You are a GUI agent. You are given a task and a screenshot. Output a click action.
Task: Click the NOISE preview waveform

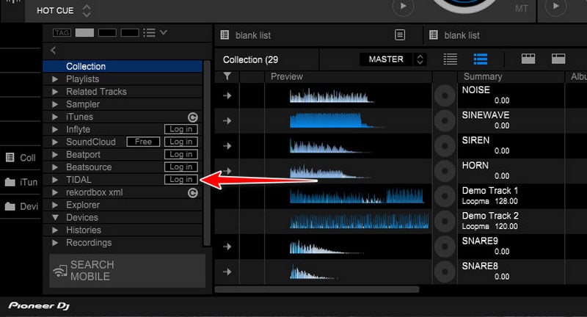[332, 96]
